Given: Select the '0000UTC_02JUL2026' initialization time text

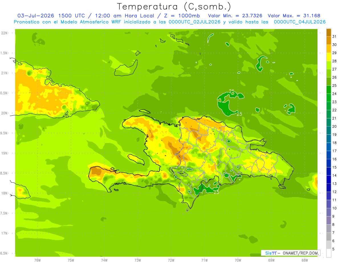Looking at the screenshot, I should click(194, 22).
